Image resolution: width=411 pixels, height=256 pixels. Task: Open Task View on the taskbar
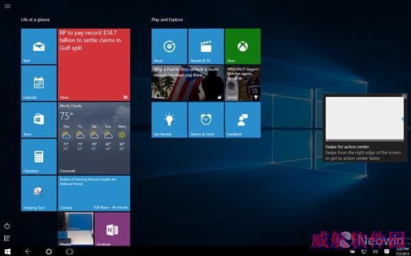69,251
